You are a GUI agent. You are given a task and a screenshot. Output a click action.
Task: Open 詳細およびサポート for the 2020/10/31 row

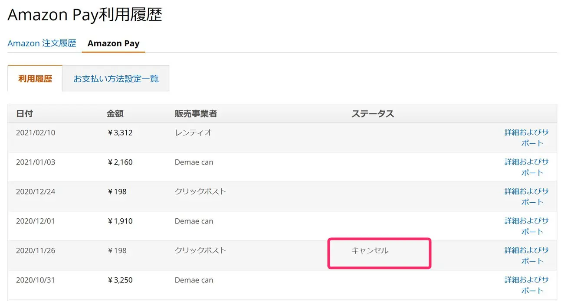point(527,285)
